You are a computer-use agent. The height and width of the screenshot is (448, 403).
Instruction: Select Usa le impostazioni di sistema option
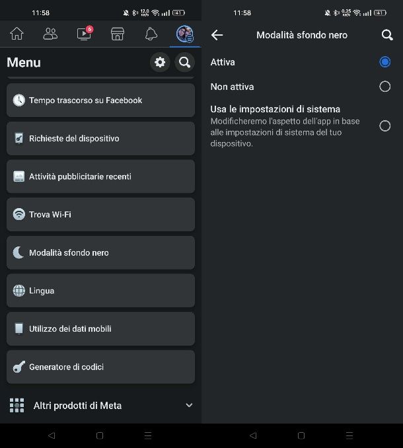pyautogui.click(x=300, y=126)
